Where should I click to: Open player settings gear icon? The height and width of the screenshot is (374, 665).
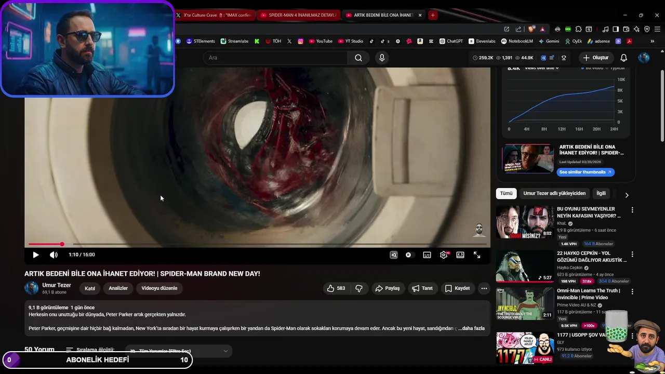[444, 255]
